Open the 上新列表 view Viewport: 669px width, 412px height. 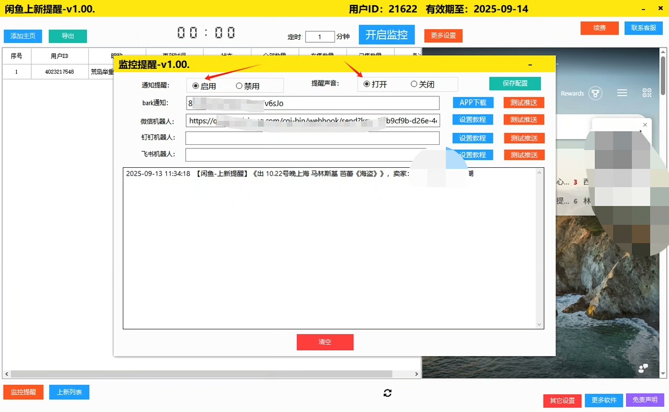coord(70,392)
